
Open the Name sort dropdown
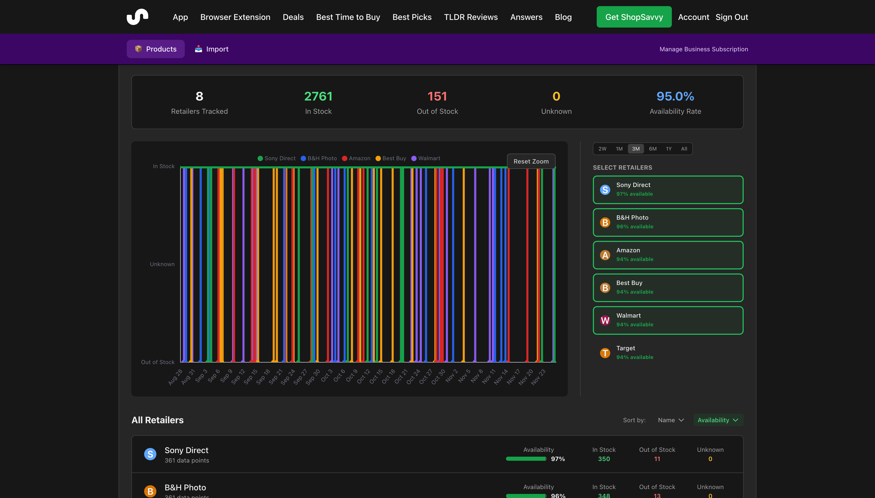tap(670, 420)
